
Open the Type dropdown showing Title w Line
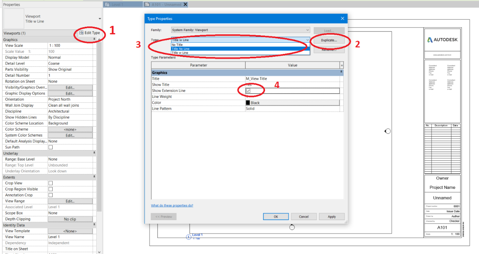pos(240,40)
